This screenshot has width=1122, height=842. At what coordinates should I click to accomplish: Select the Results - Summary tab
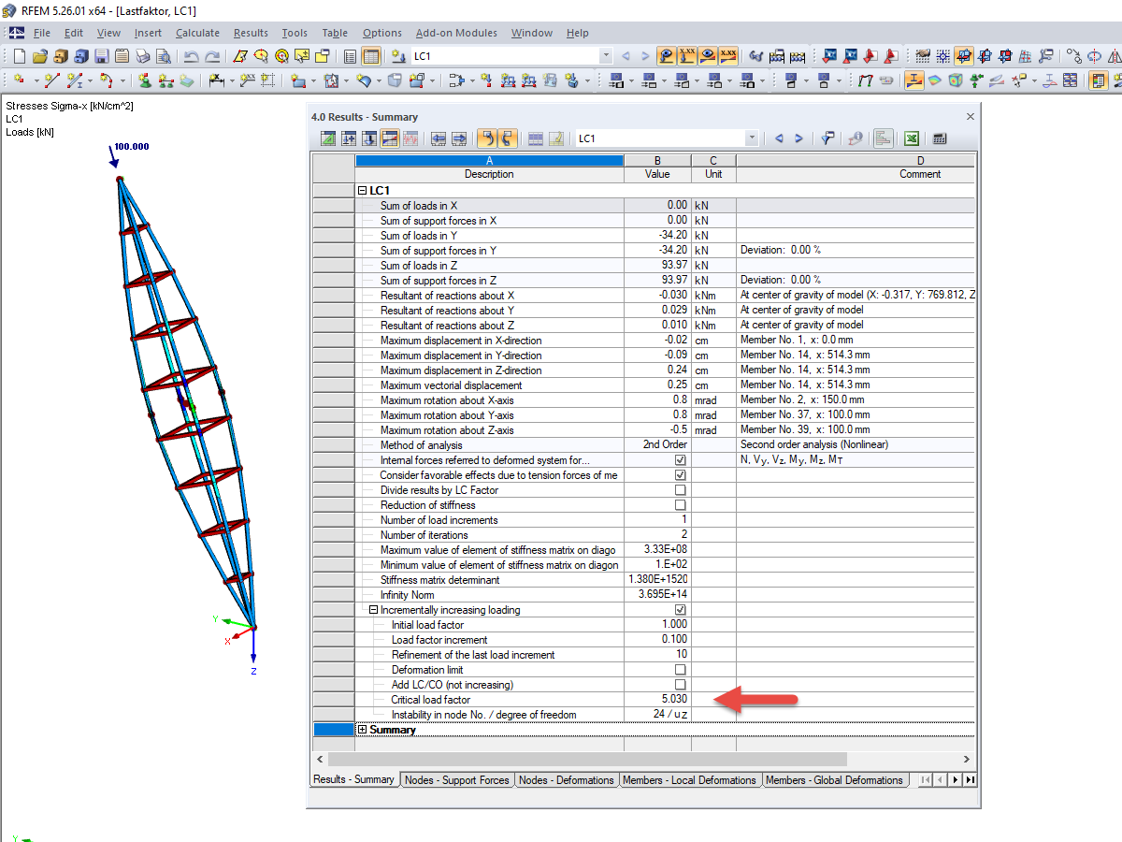353,779
